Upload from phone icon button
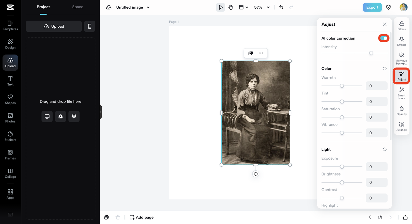Viewport: 412px width, 224px height. coord(89,26)
